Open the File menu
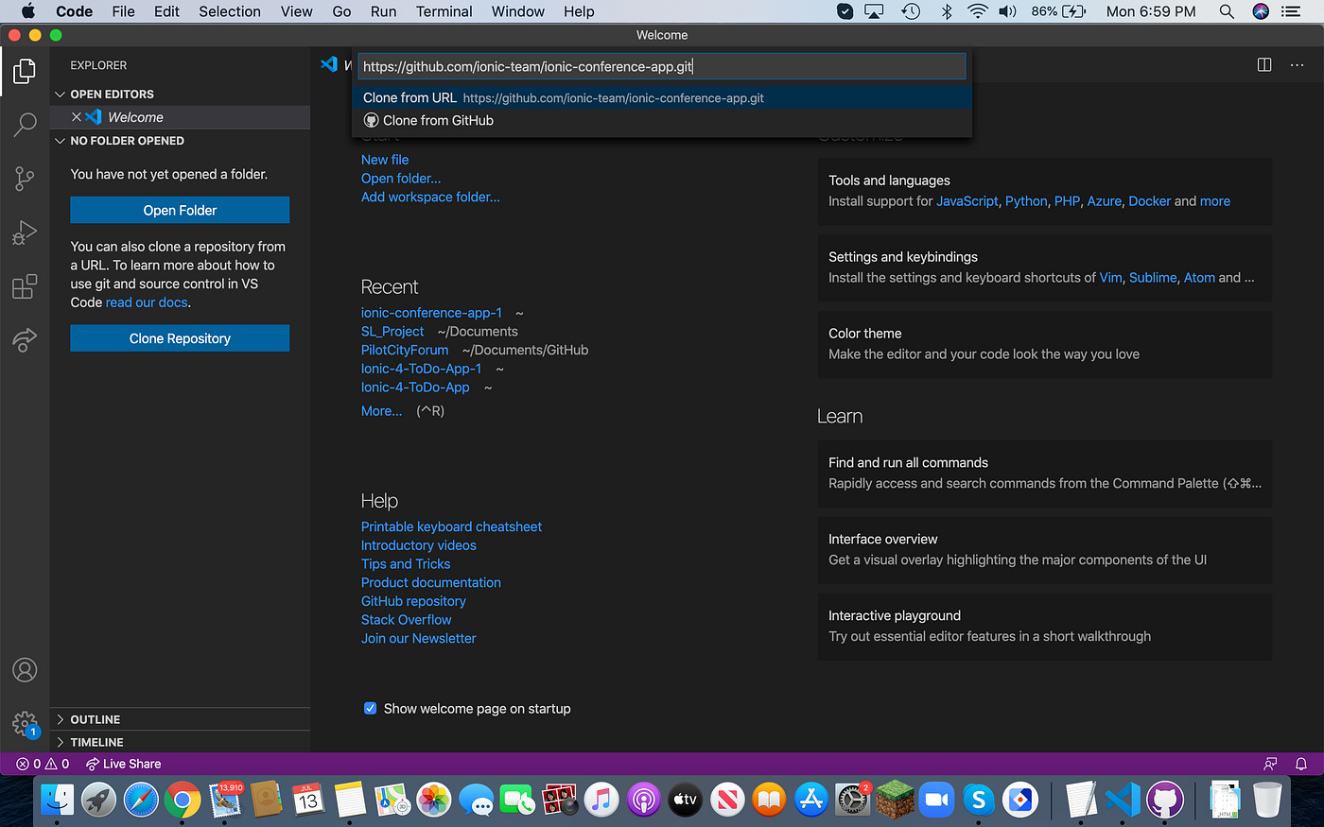The width and height of the screenshot is (1324, 827). click(123, 11)
